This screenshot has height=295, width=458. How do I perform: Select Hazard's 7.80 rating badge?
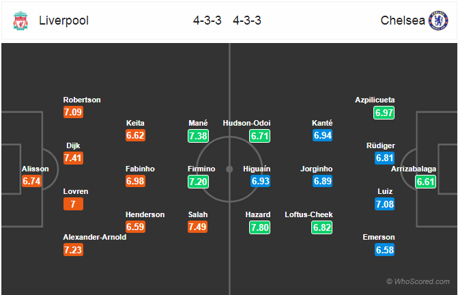(x=259, y=227)
